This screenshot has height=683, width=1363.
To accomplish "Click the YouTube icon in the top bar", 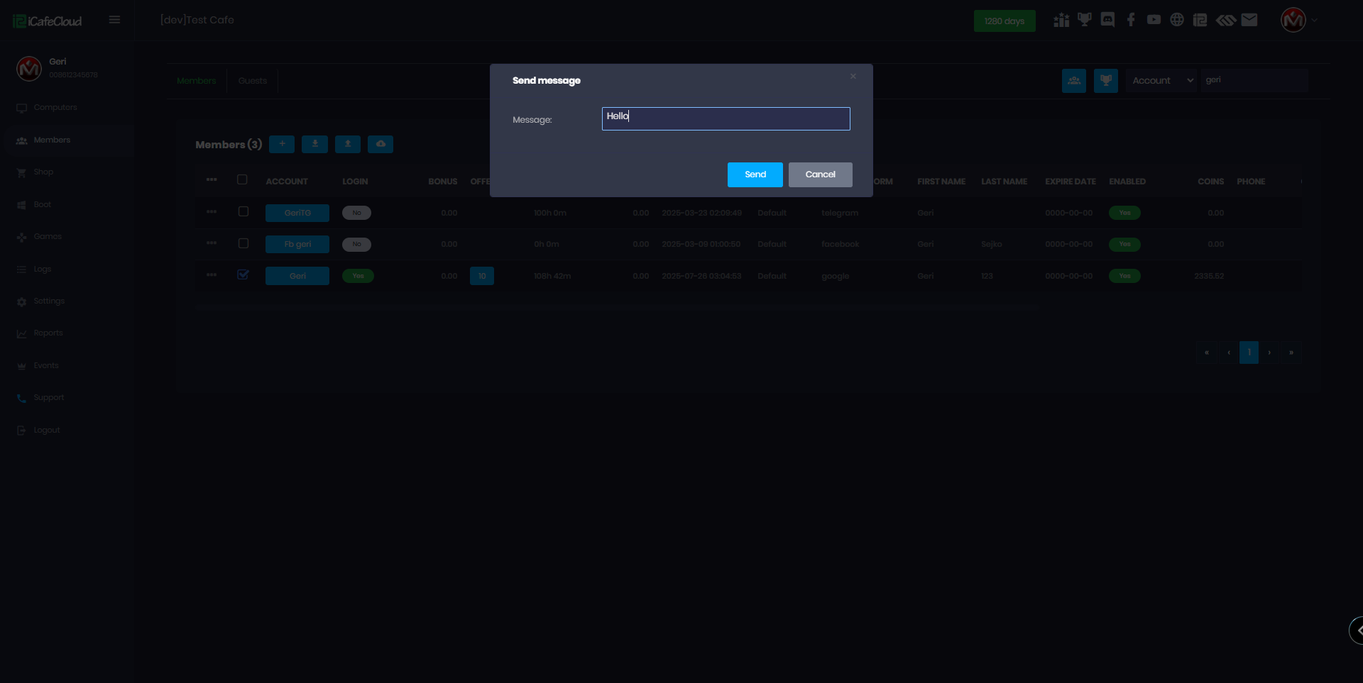I will click(x=1154, y=20).
